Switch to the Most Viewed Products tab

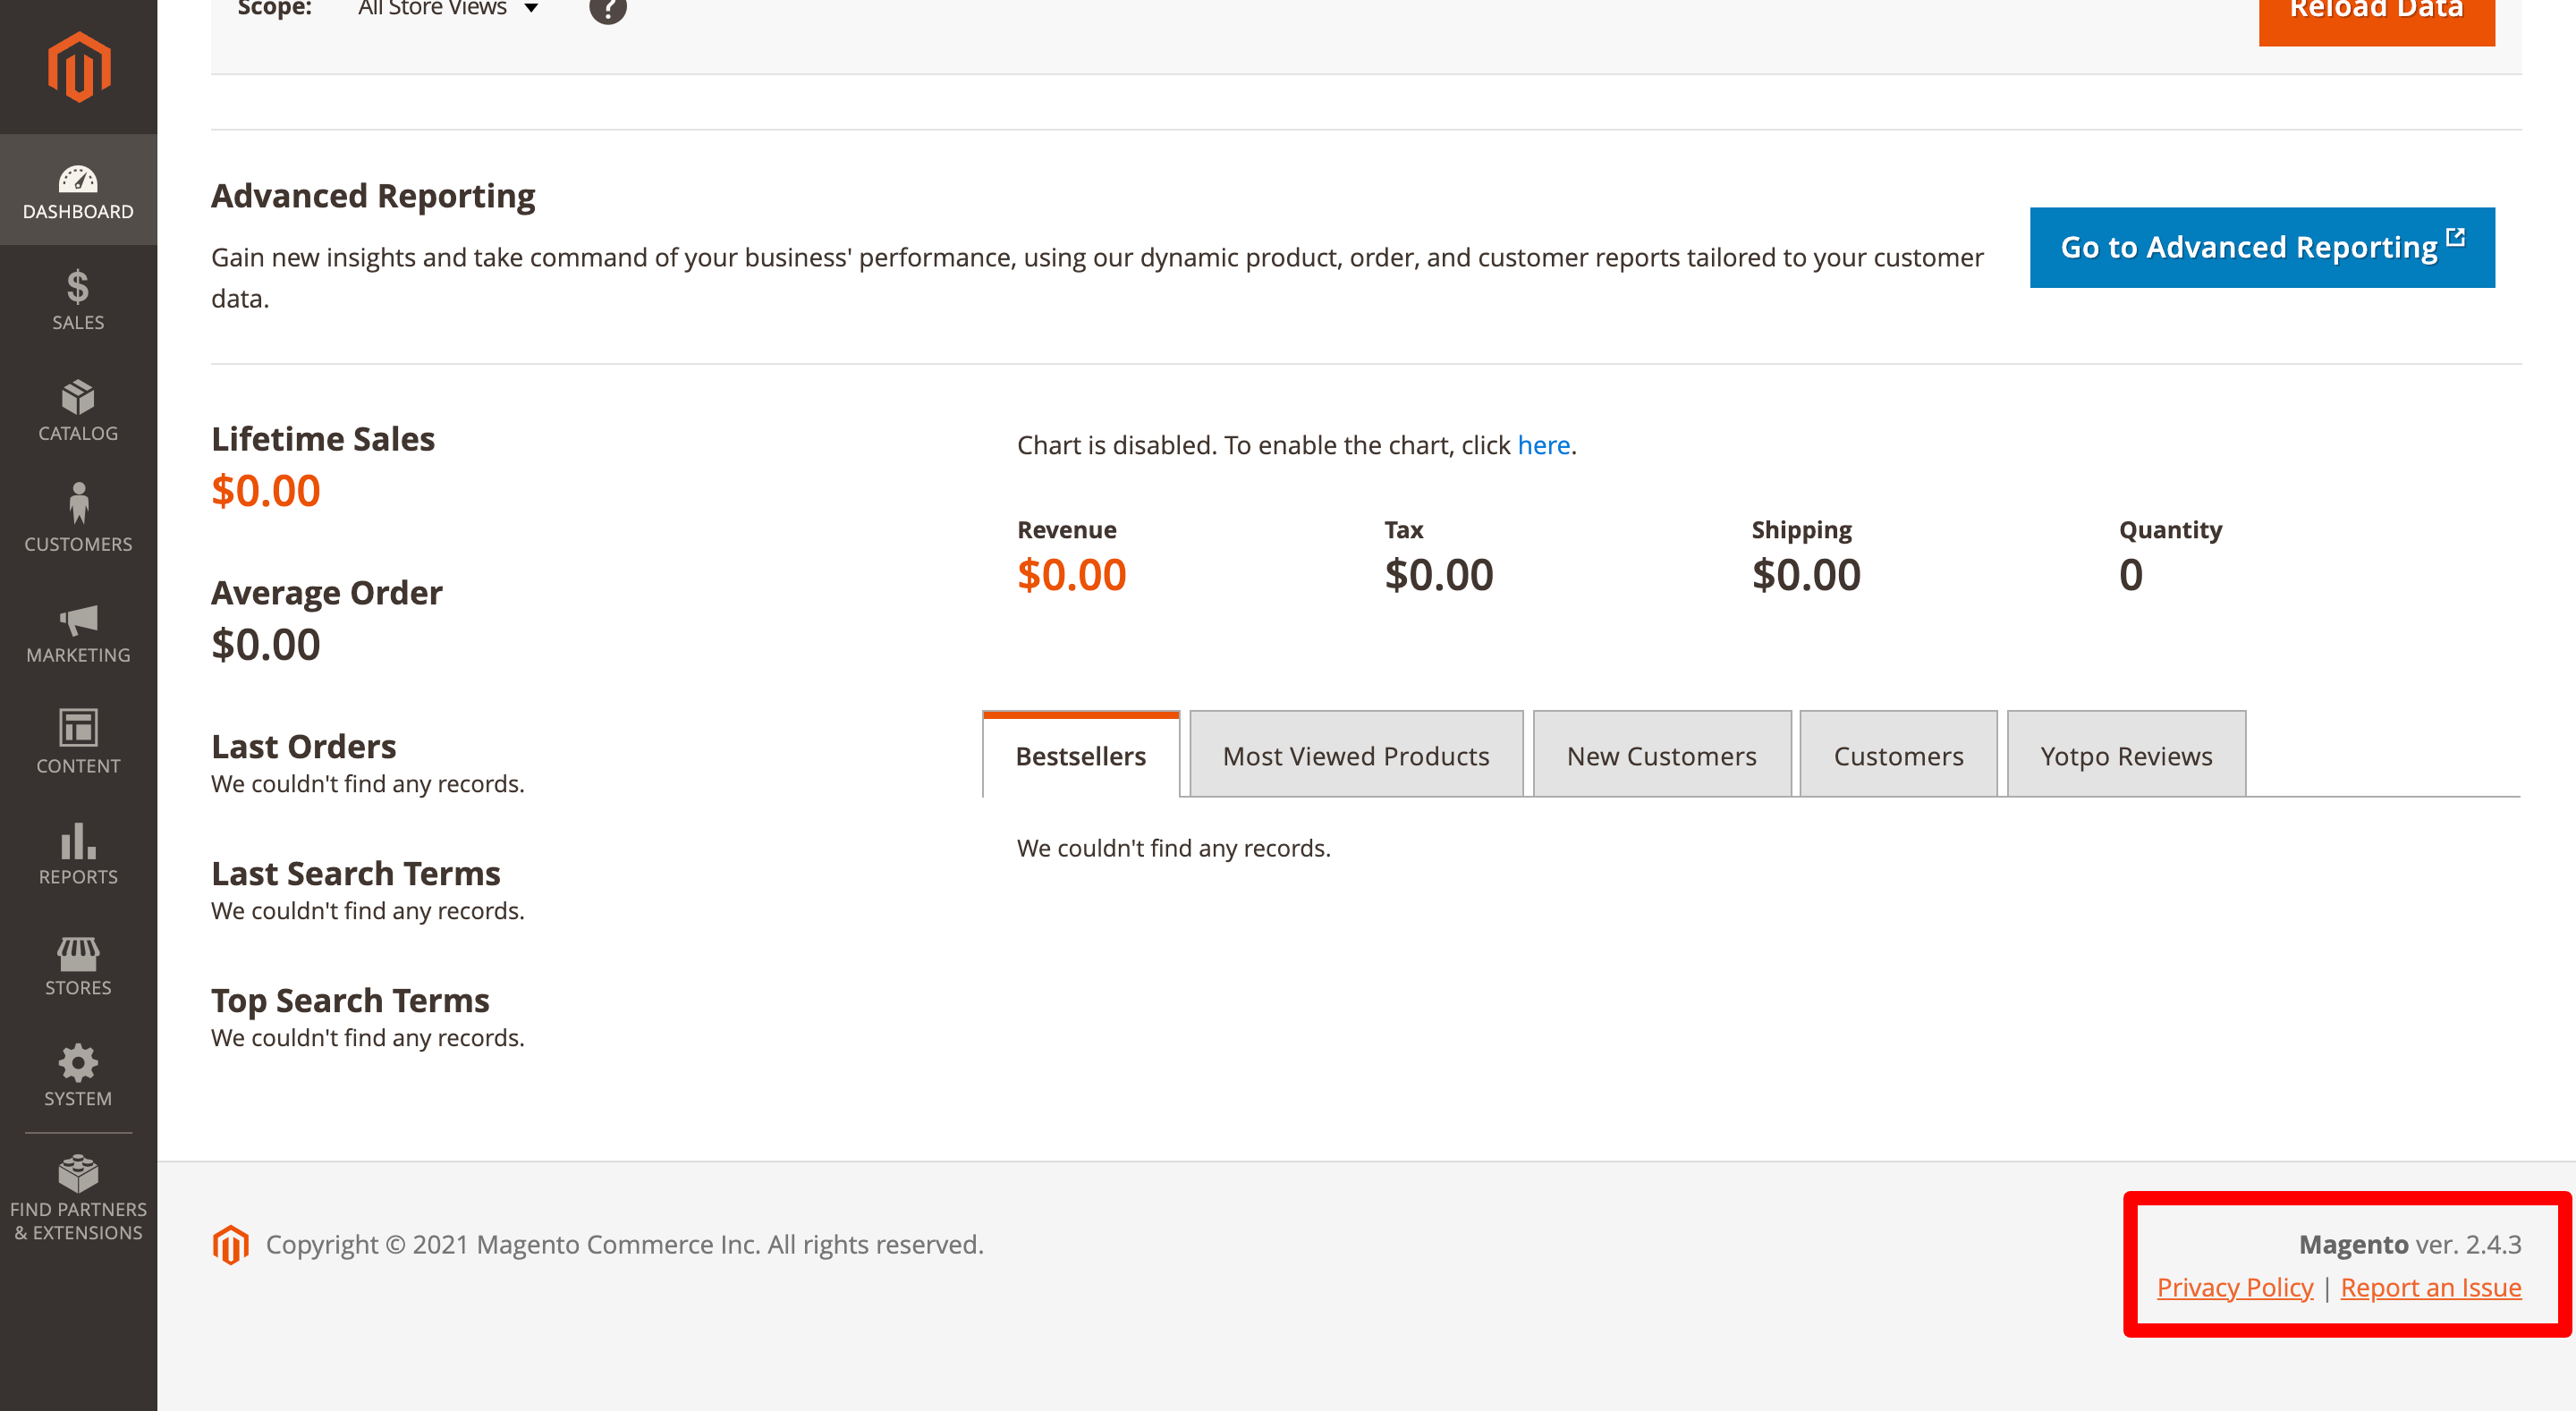1355,756
